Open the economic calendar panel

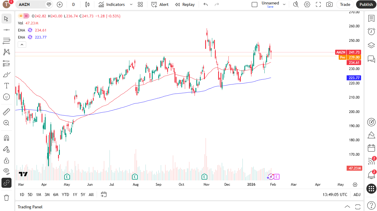(371, 148)
